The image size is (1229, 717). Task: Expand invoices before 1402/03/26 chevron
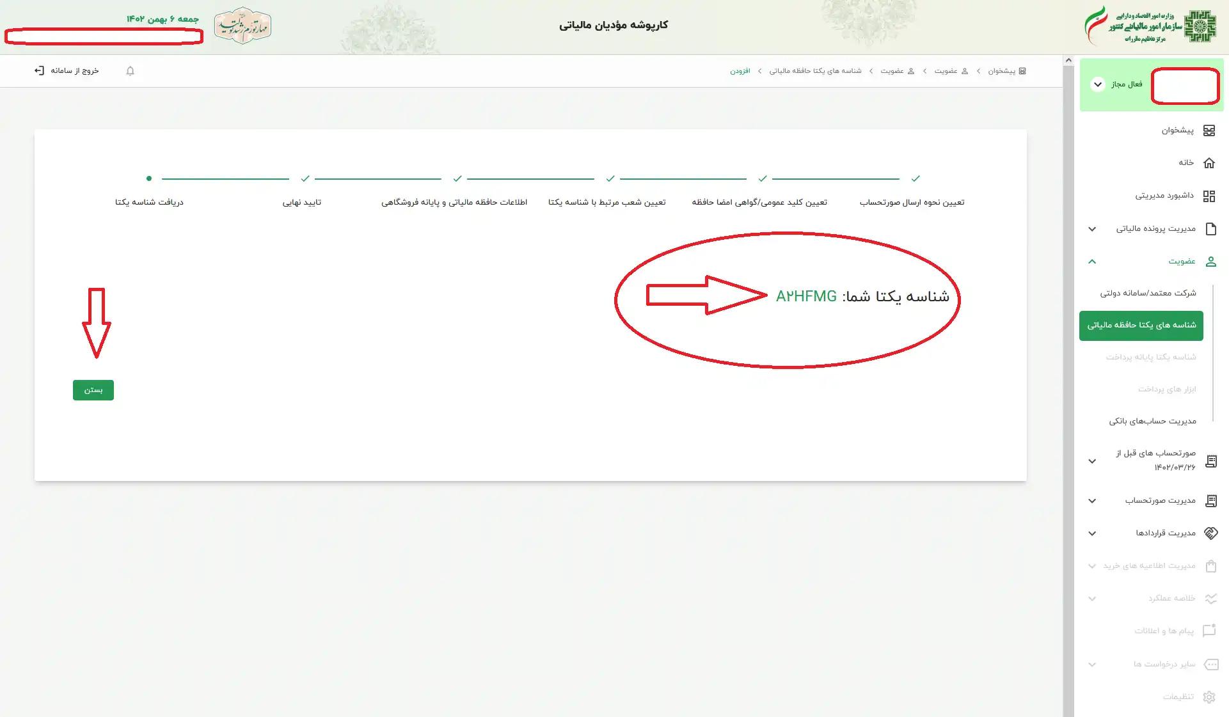(1092, 461)
